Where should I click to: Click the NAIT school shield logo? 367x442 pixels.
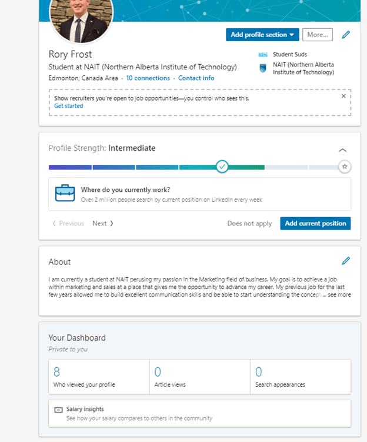point(262,68)
